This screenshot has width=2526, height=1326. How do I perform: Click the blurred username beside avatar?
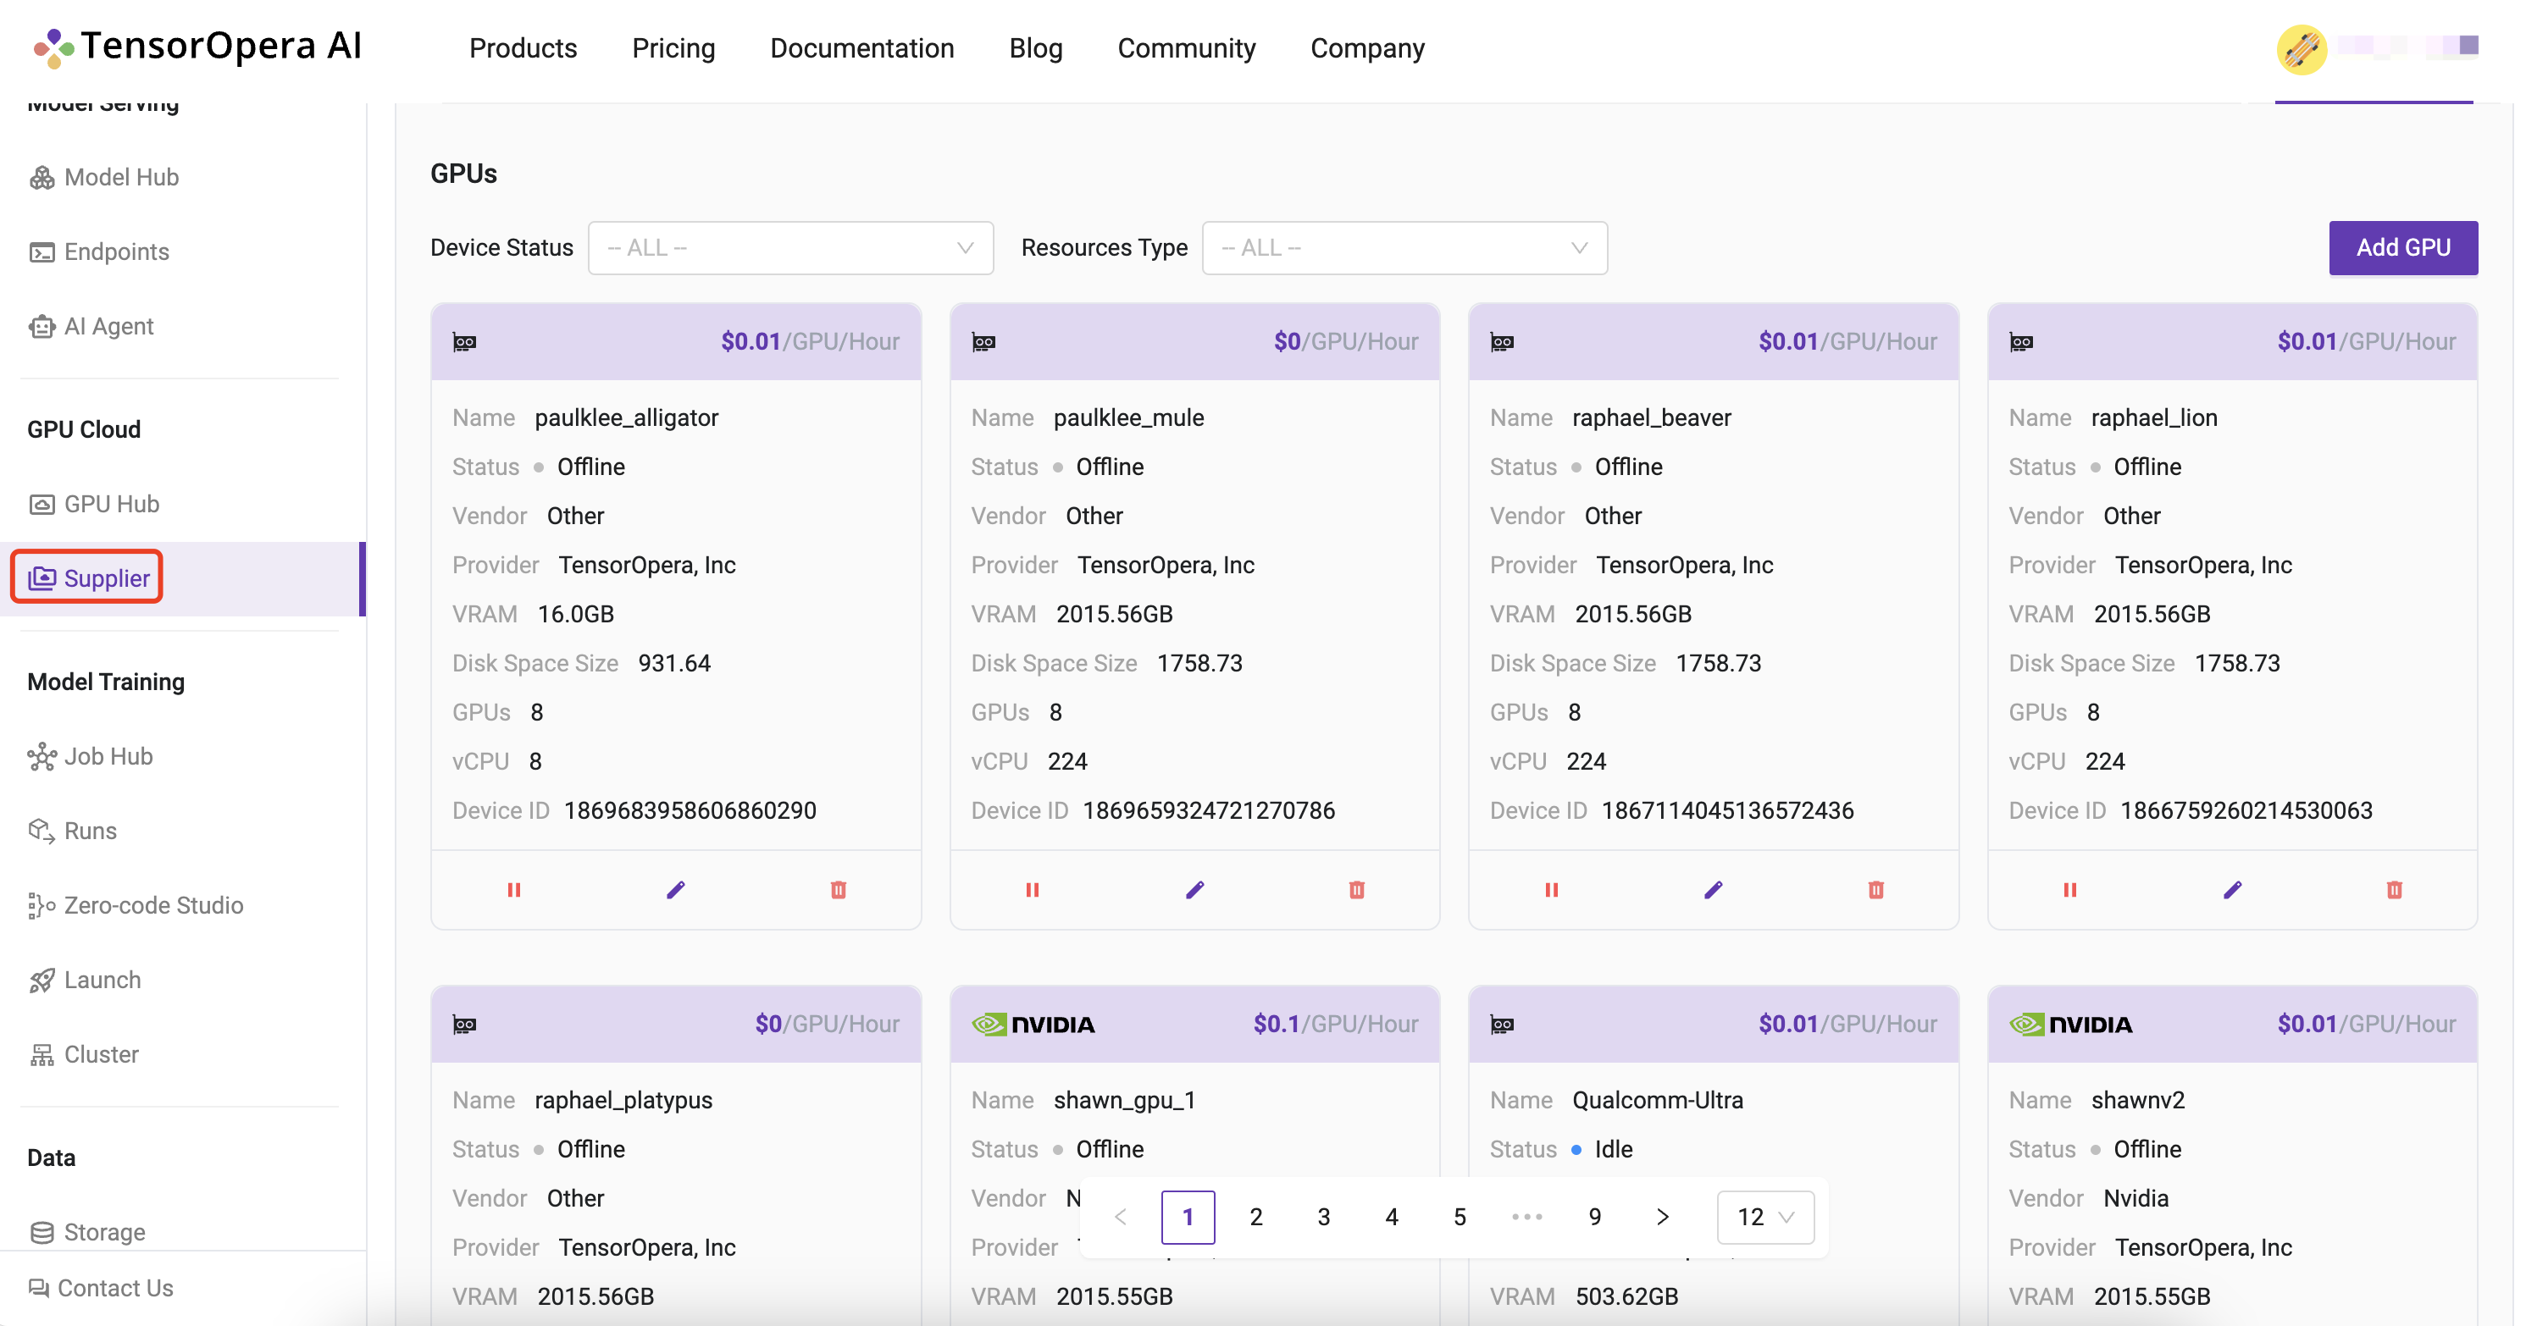(x=2407, y=46)
